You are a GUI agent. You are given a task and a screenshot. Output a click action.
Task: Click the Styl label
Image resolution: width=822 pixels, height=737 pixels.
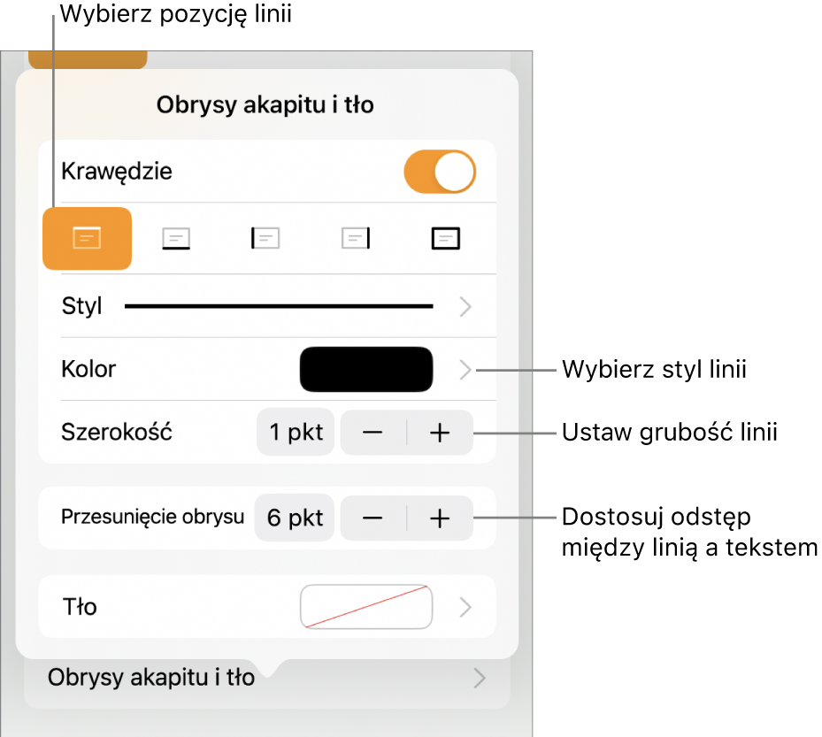pos(81,306)
